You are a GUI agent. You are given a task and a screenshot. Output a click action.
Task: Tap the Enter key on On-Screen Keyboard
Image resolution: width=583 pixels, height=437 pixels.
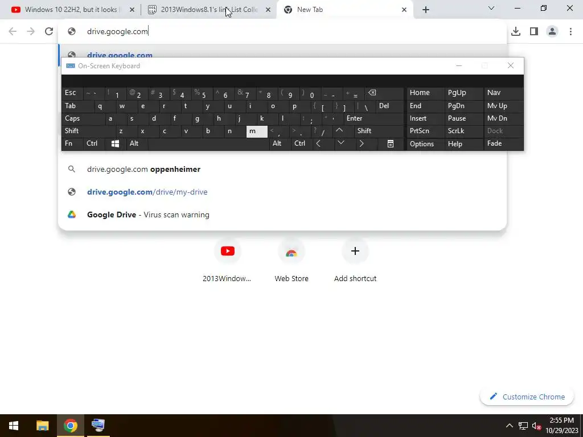373,118
